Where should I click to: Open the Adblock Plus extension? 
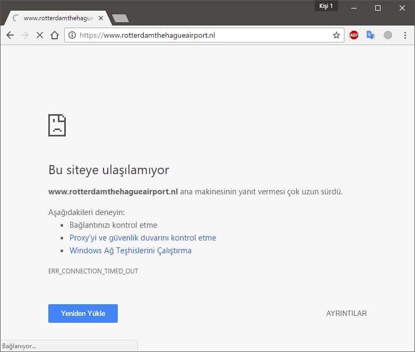[354, 36]
